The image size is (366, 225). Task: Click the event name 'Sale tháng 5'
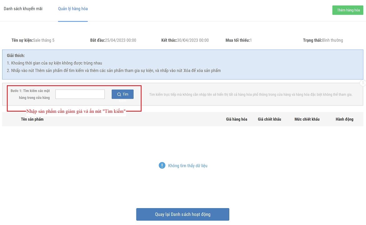[44, 40]
